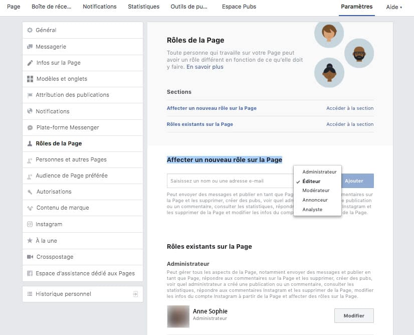
Task: Open the Aide menu
Action: point(394,7)
